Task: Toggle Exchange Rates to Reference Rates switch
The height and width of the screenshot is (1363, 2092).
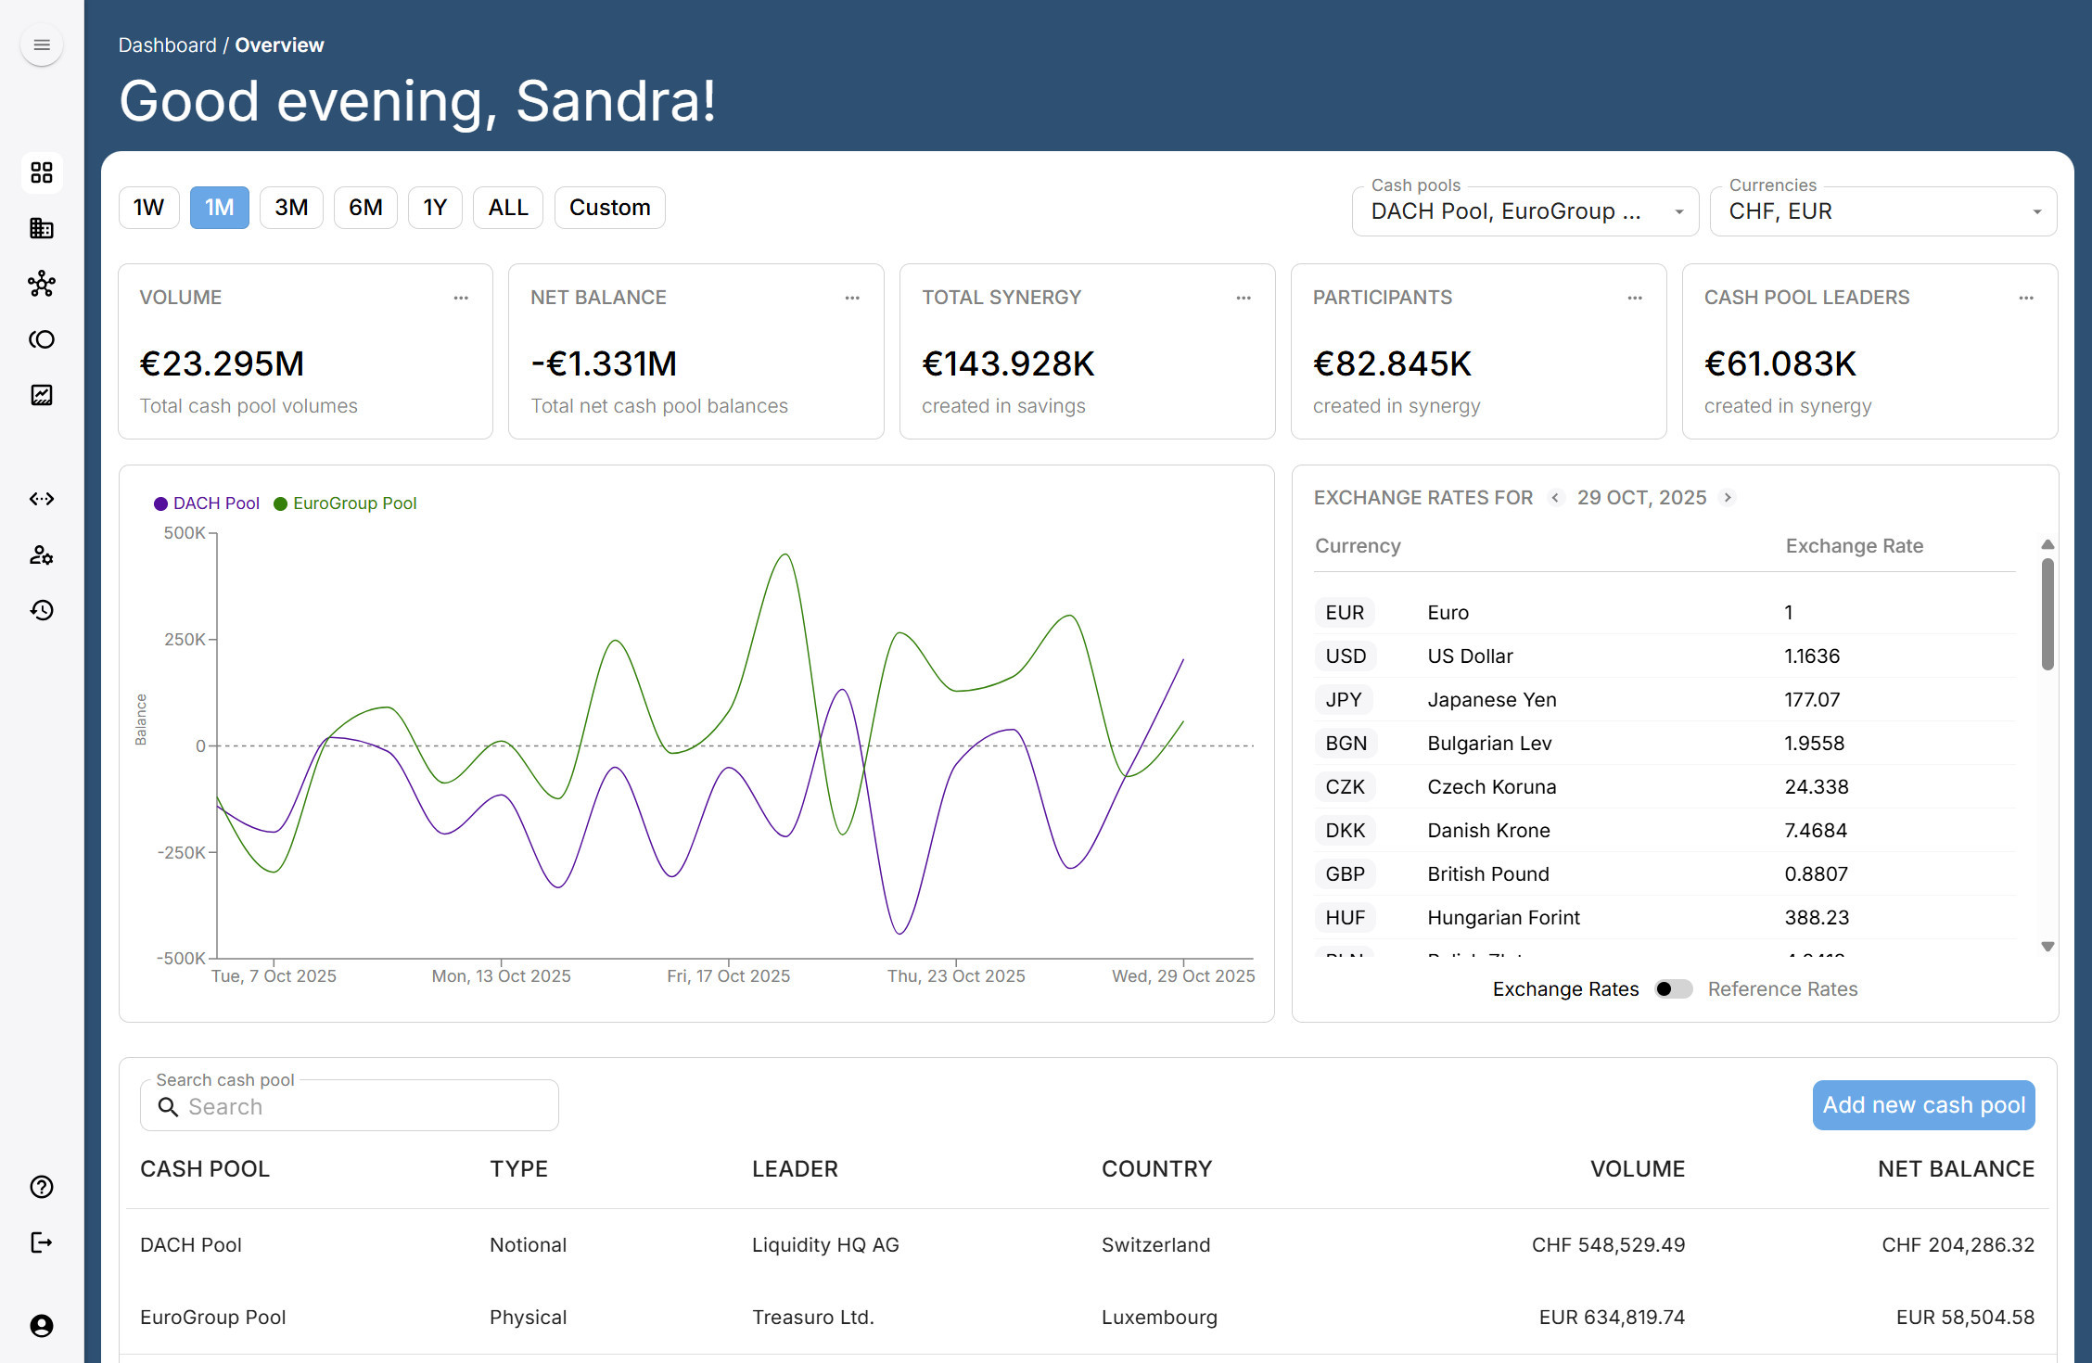Action: (x=1673, y=989)
